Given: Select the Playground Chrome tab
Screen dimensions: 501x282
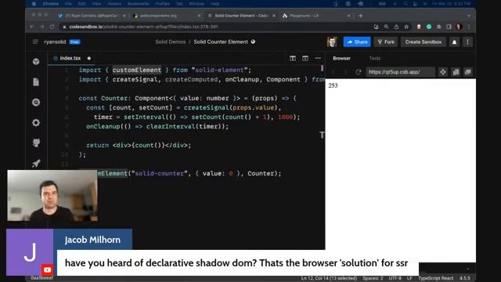Looking at the screenshot, I should (x=316, y=16).
